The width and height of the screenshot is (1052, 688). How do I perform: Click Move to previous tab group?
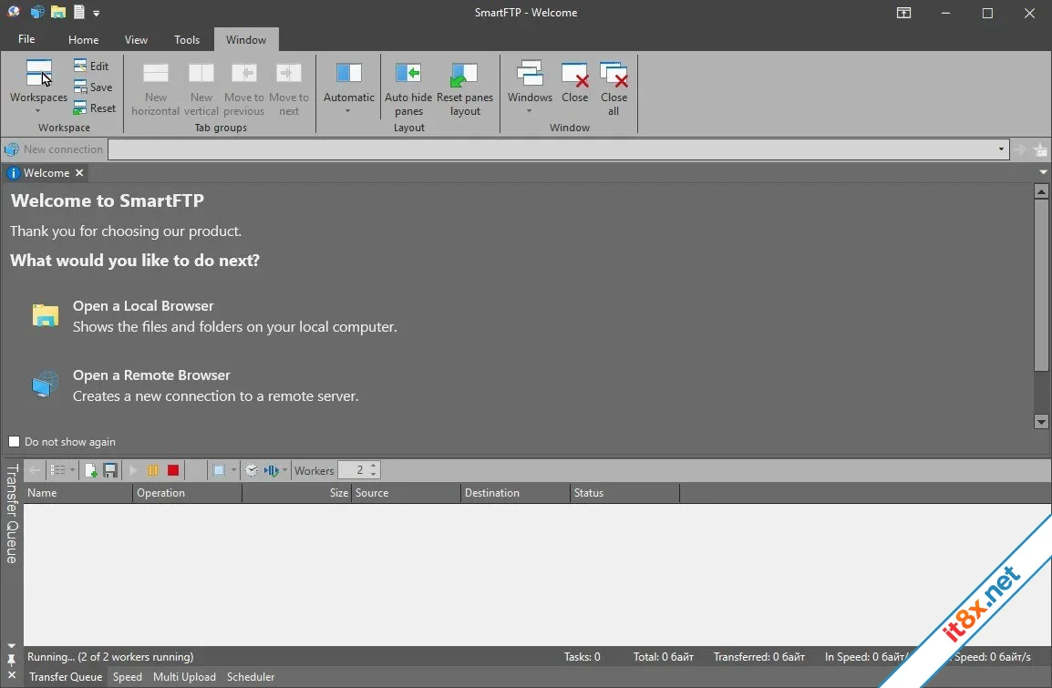pos(244,88)
